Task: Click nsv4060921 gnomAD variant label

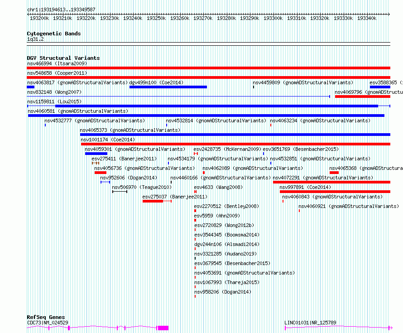Action: tap(349, 206)
